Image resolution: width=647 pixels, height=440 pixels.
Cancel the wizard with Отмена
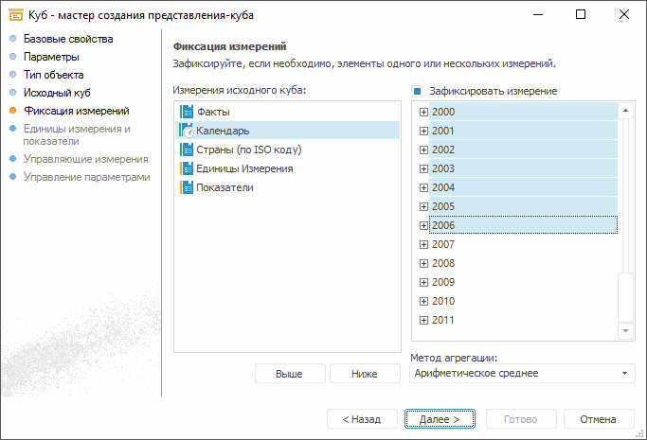click(598, 419)
